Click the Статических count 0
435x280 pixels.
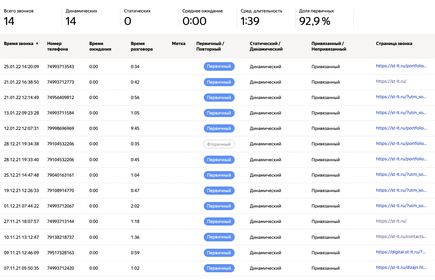(127, 21)
